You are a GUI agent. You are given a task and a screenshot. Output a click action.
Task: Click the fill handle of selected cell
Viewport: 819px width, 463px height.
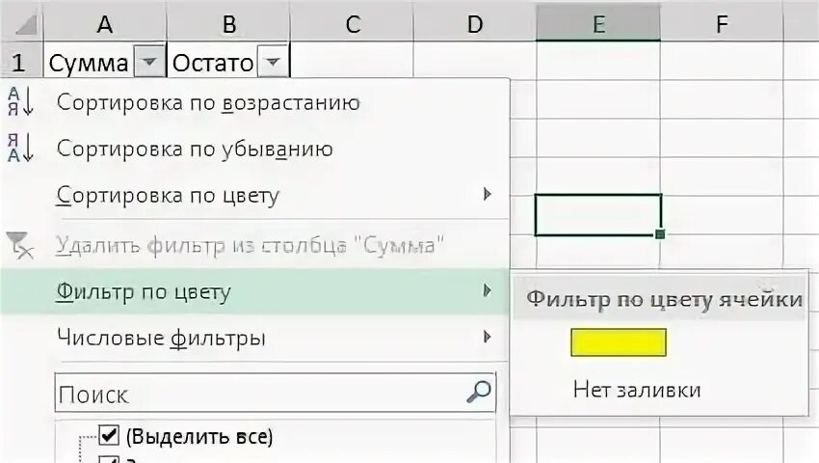(x=660, y=233)
